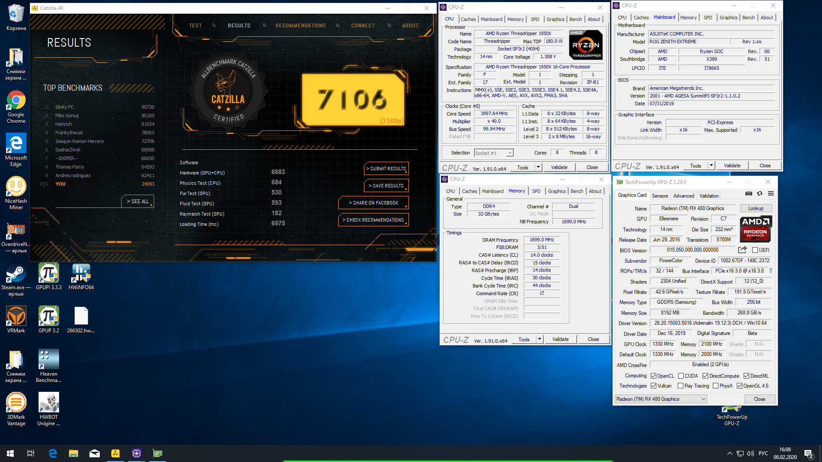This screenshot has width=822, height=462.
Task: Show hidden system tray icons chevron
Action: tap(730, 453)
